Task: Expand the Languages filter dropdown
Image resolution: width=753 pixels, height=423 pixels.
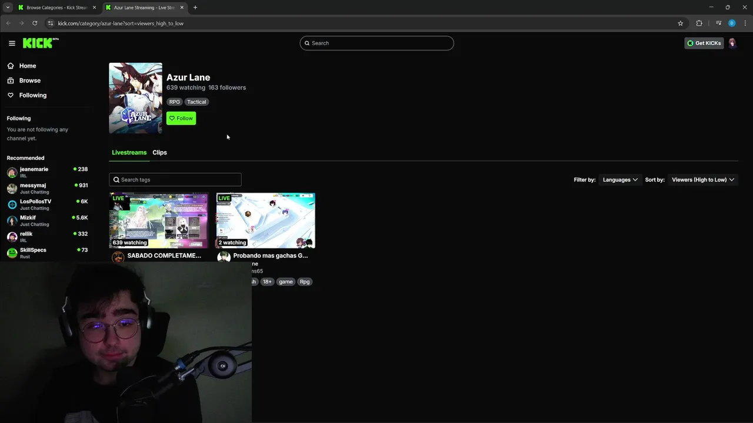Action: click(620, 180)
